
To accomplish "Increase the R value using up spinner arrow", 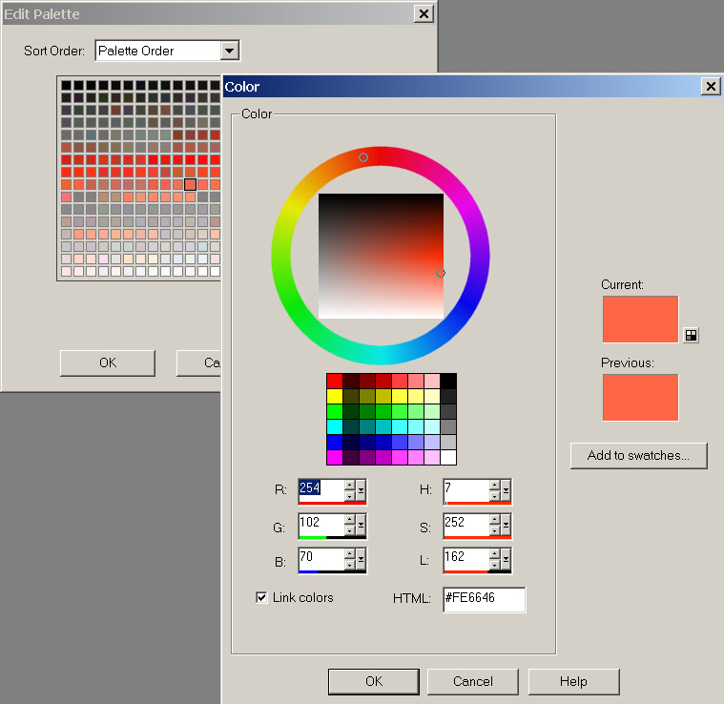I will 350,485.
